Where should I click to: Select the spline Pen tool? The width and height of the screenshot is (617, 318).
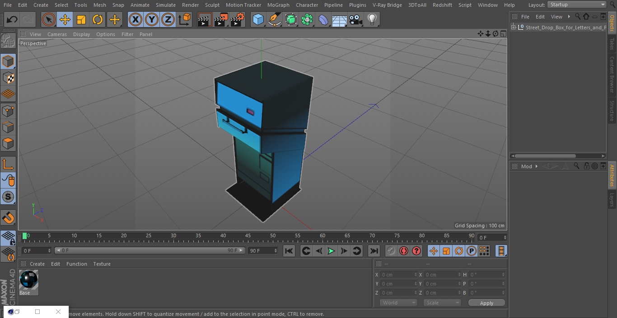[x=275, y=19]
